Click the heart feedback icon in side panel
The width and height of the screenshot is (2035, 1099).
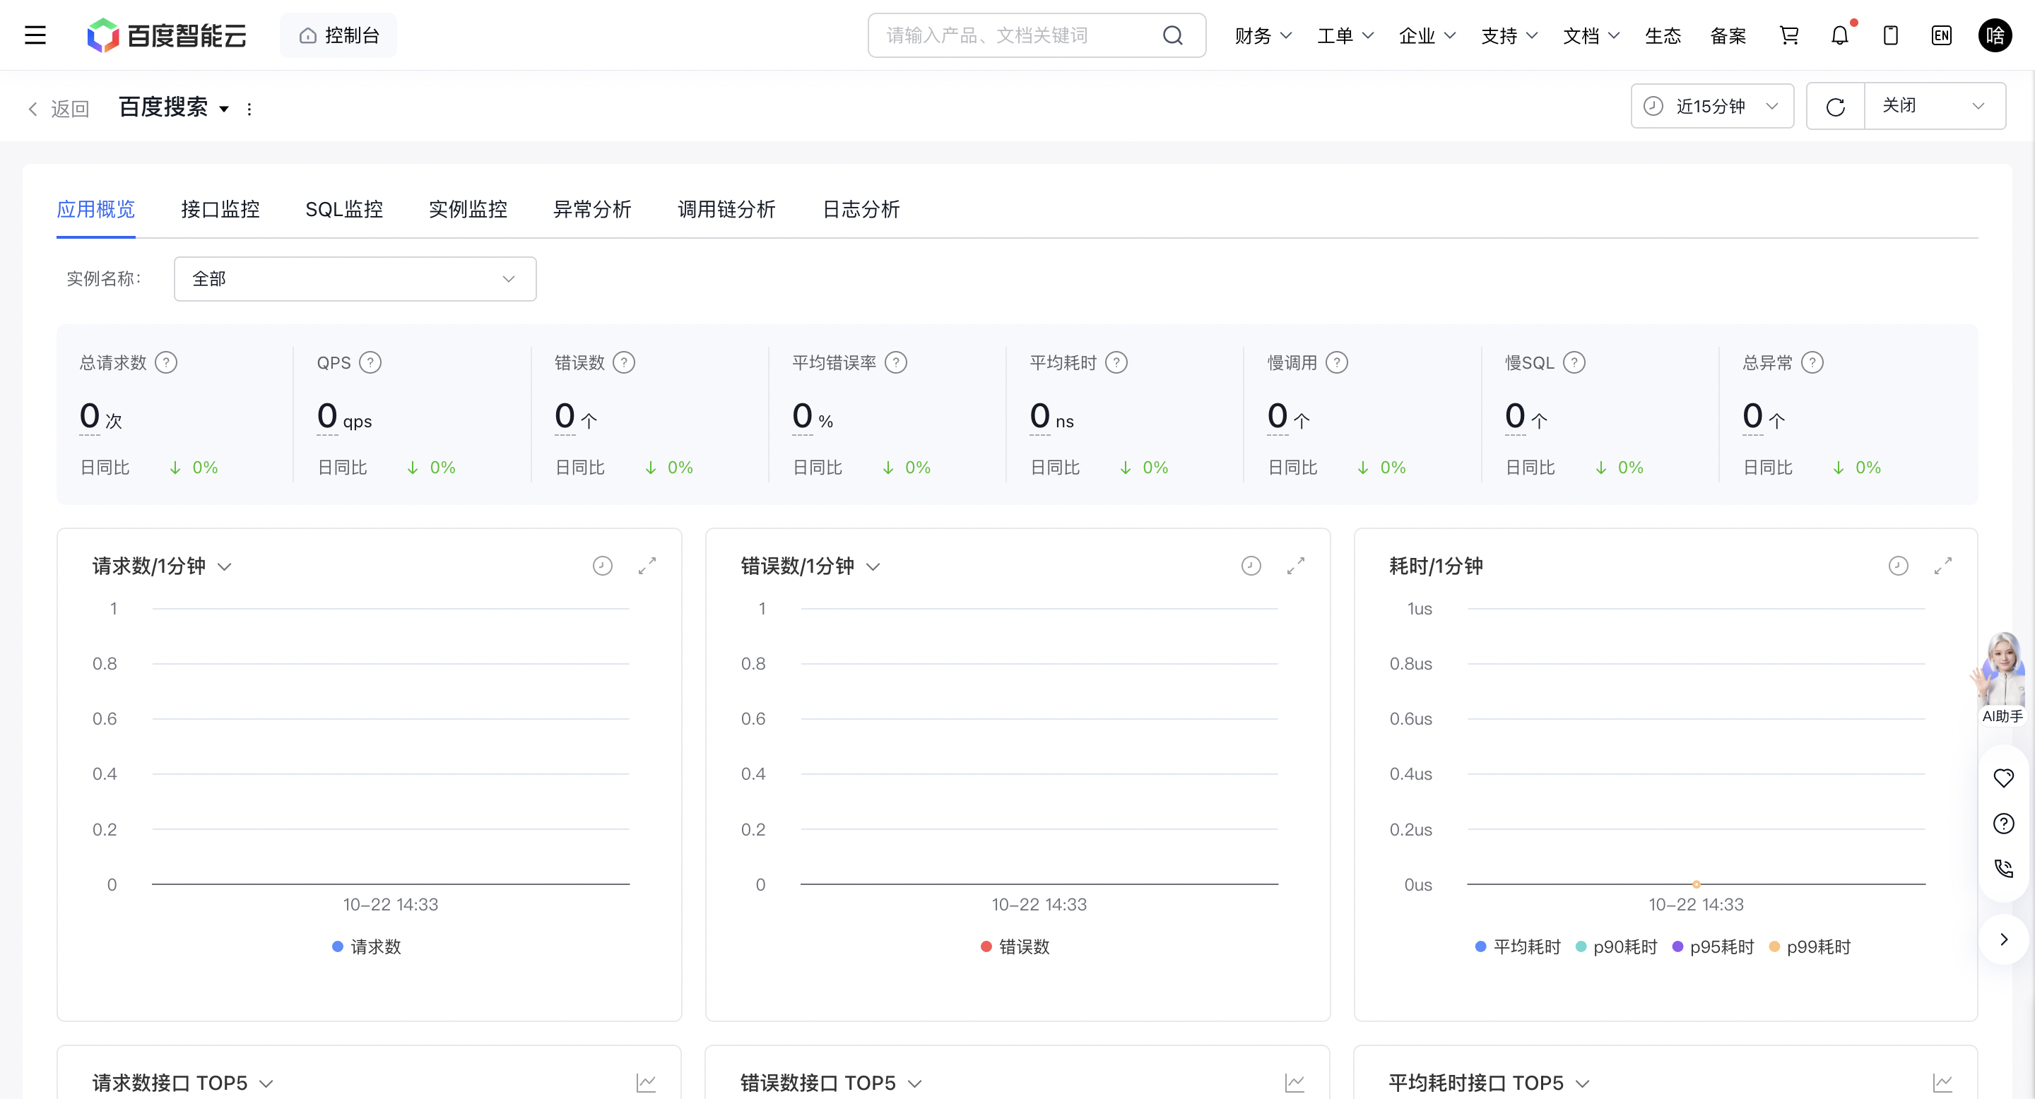(x=2003, y=778)
